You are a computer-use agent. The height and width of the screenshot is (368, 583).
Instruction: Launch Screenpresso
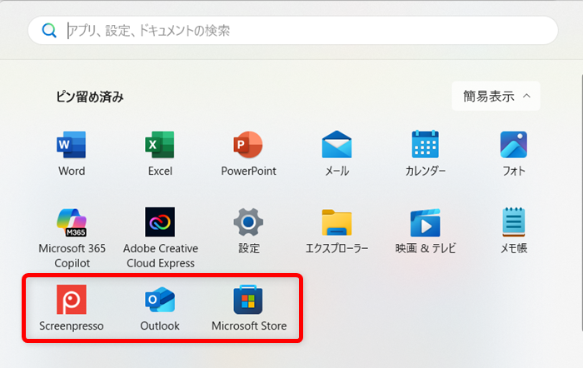point(72,308)
